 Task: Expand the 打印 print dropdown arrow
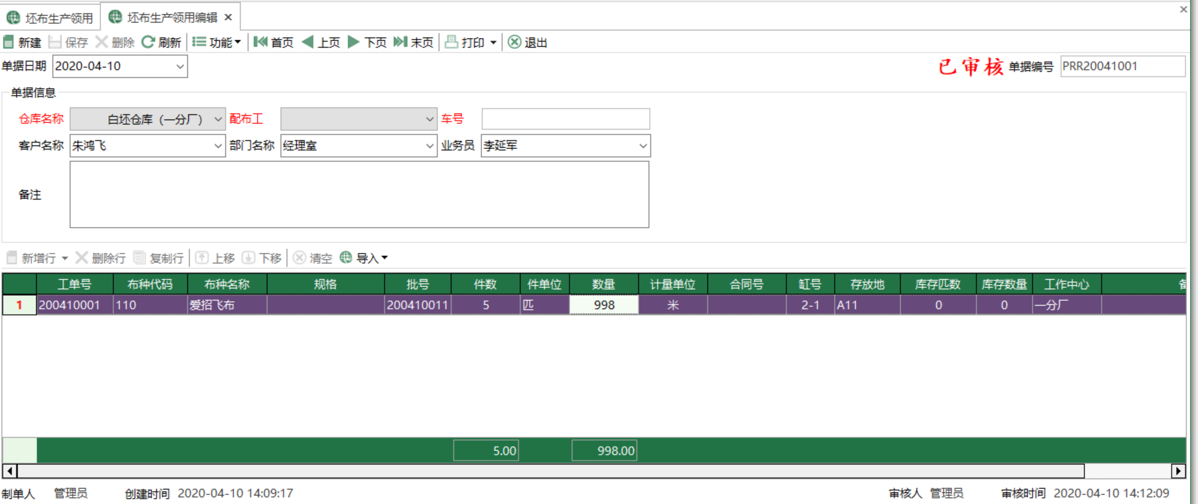tap(494, 43)
